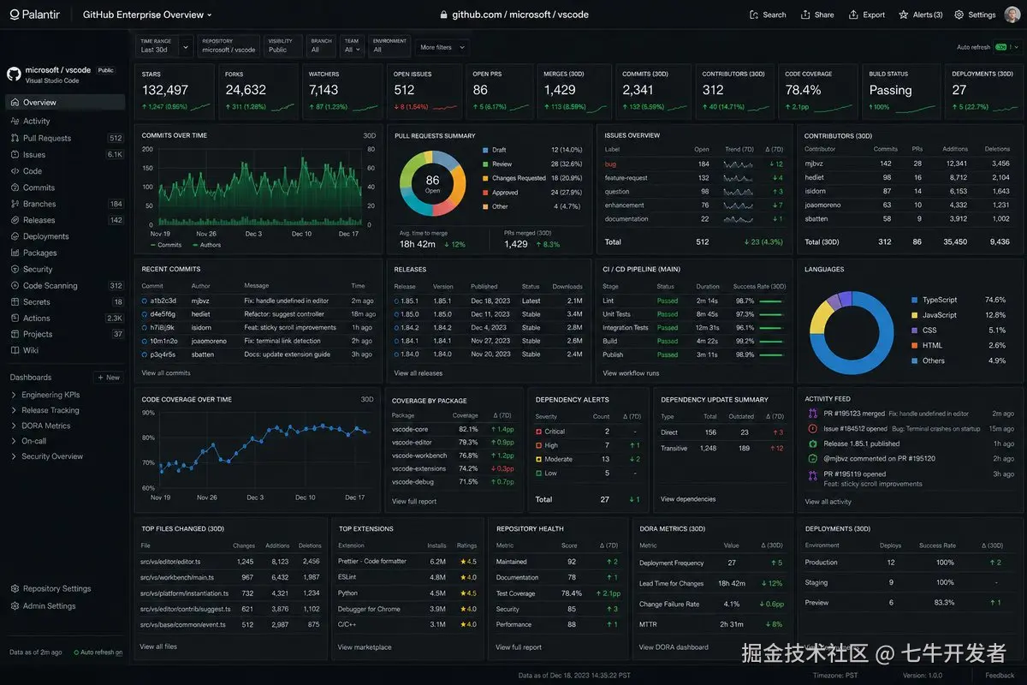Click the Packages box icon in sidebar
Image resolution: width=1027 pixels, height=685 pixels.
(15, 253)
